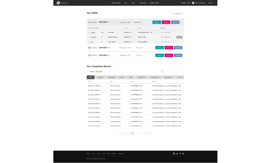This screenshot has width=271, height=163.
Task: Click the icon beside the pending Deposit transaction
Action: coord(89,33)
